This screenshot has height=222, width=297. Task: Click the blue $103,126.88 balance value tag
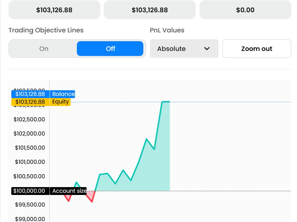pyautogui.click(x=30, y=94)
